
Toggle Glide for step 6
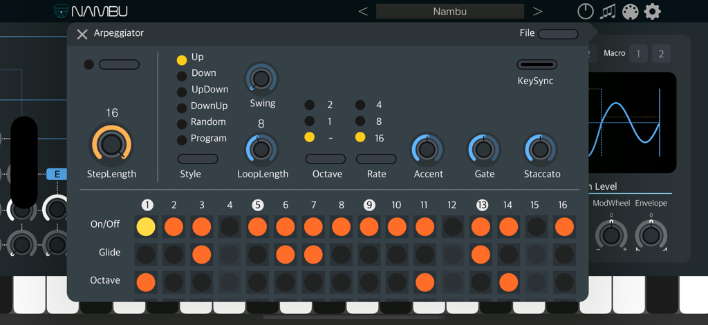click(x=286, y=255)
